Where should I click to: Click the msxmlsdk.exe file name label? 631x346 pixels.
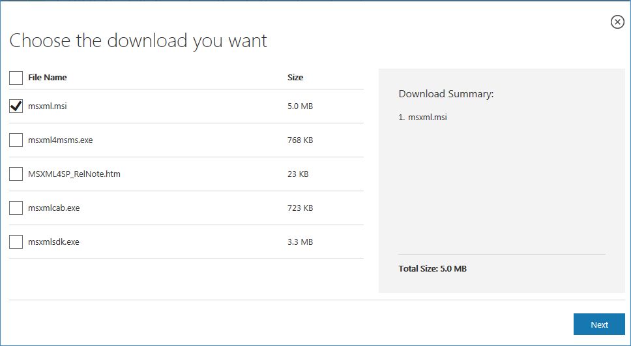[x=53, y=242]
